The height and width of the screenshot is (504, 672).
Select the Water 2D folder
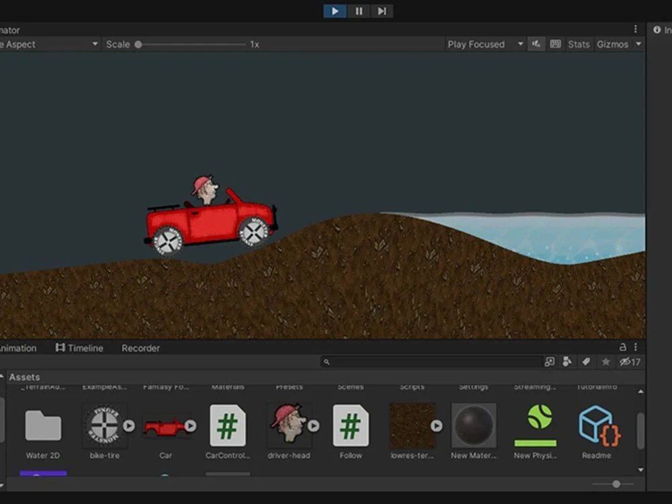click(43, 426)
